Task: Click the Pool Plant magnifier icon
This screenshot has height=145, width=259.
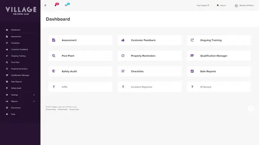Action: pyautogui.click(x=54, y=56)
